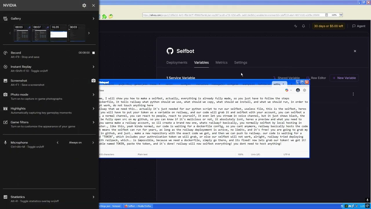The width and height of the screenshot is (371, 209).
Task: Switch microphone mode with right arrow
Action: point(93,143)
